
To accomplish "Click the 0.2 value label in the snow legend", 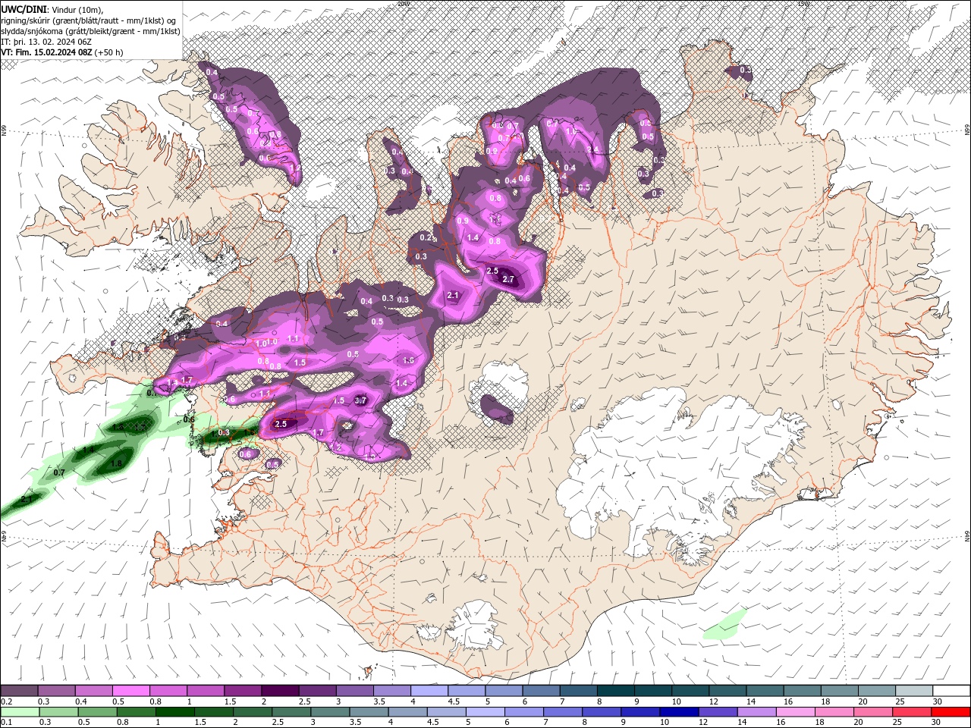I will pyautogui.click(x=7, y=701).
